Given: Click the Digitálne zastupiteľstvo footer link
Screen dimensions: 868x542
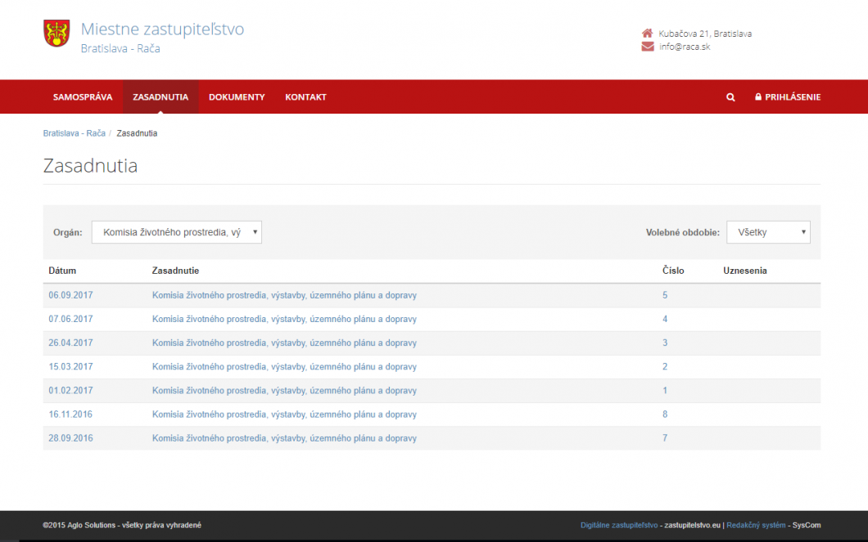Looking at the screenshot, I should 619,525.
